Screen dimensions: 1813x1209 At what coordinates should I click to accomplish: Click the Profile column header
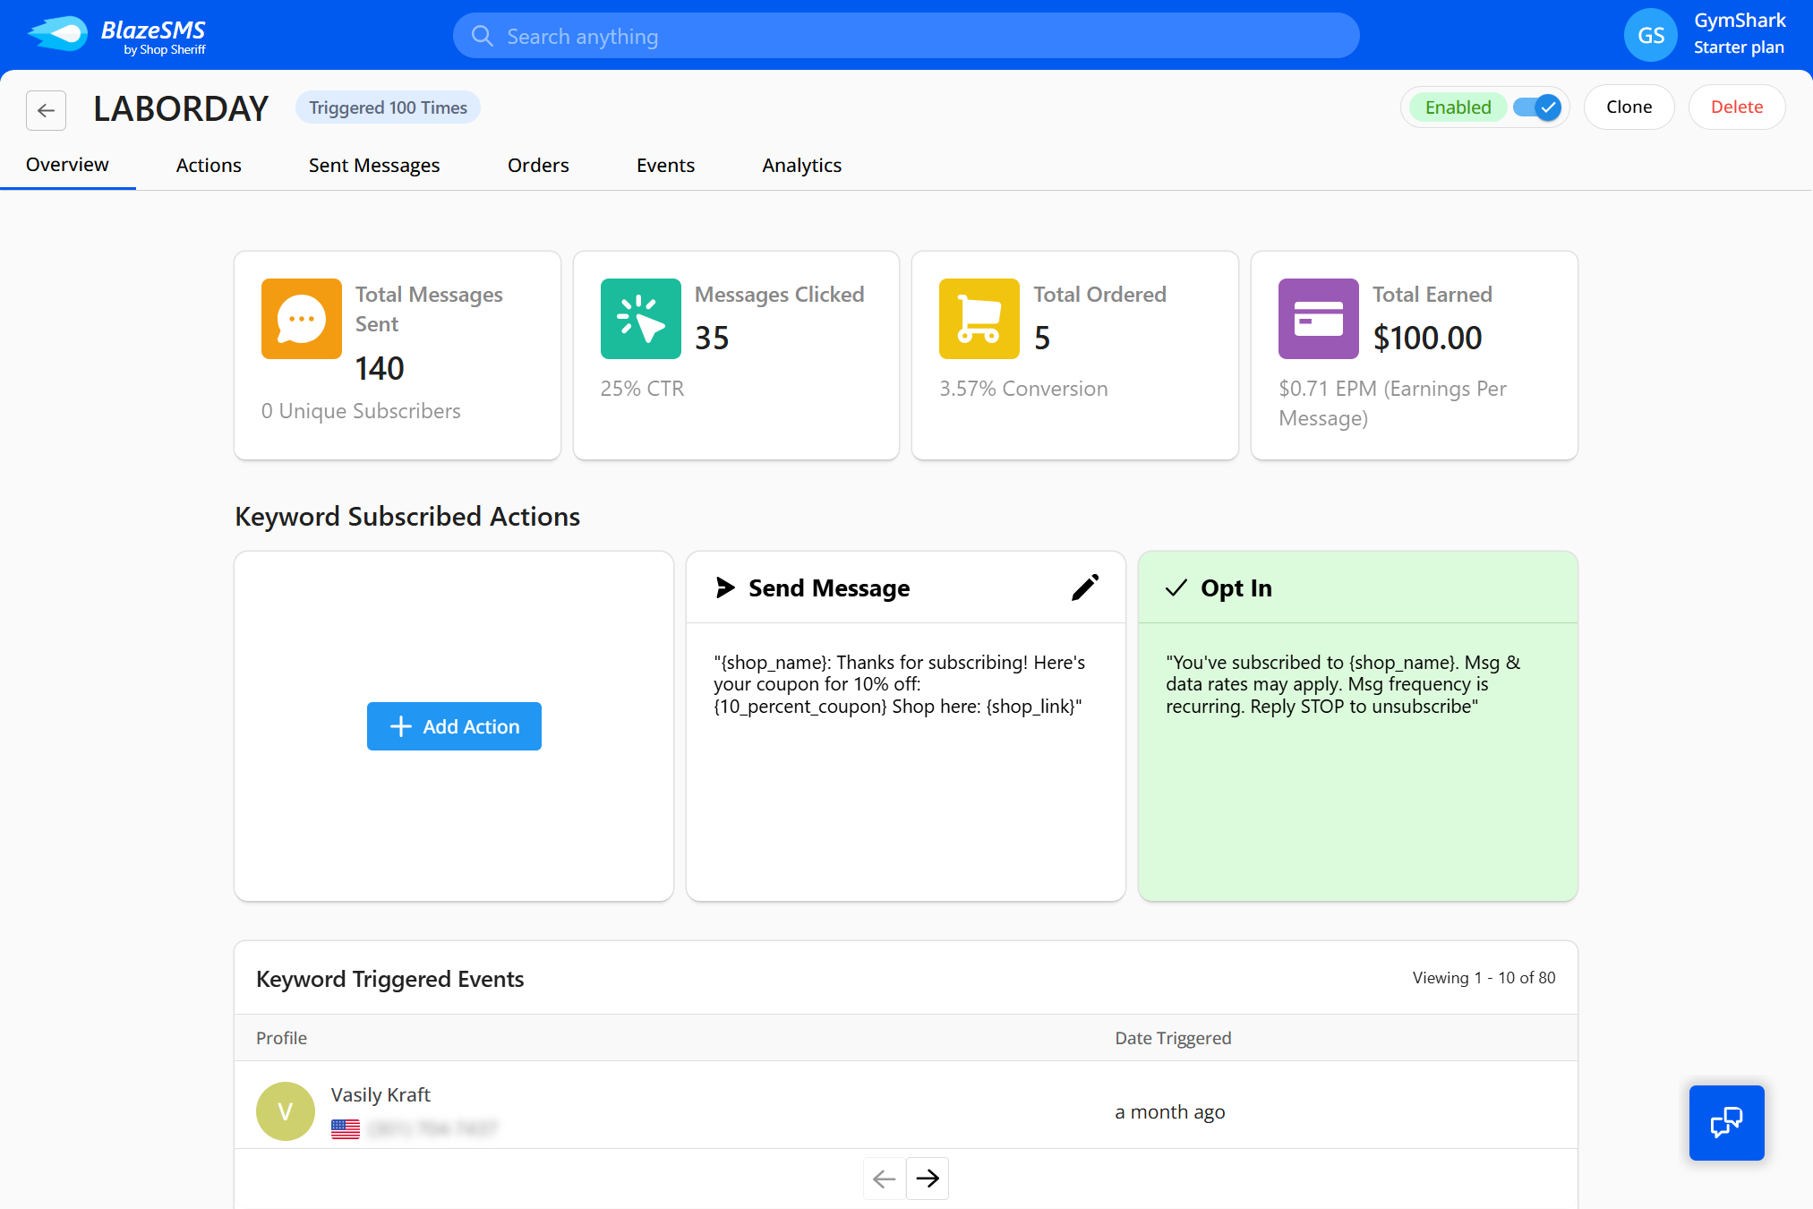(281, 1038)
